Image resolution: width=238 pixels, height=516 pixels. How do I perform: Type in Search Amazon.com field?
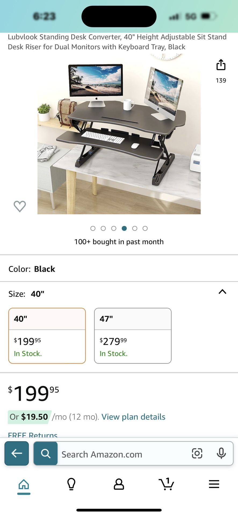124,454
